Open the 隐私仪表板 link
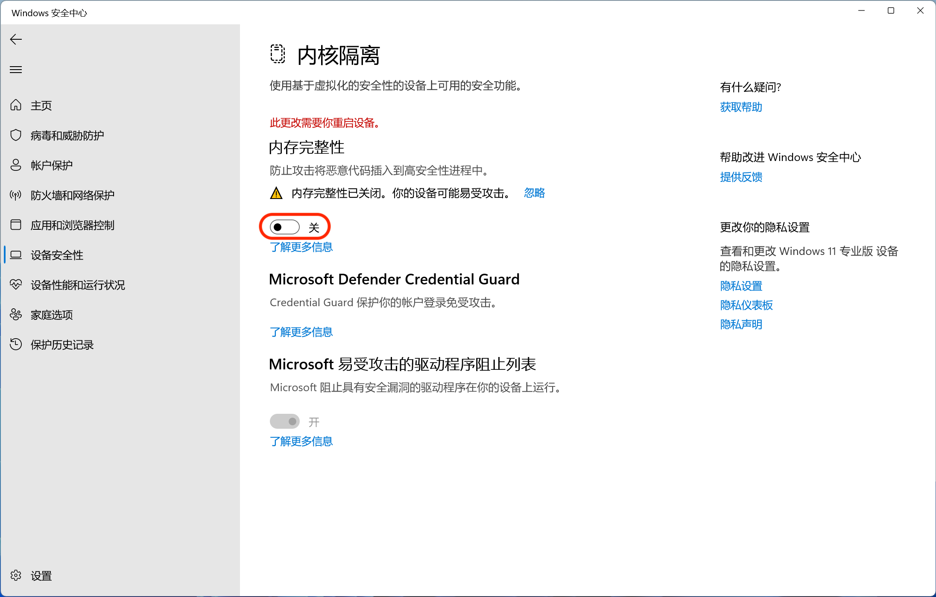 [746, 305]
